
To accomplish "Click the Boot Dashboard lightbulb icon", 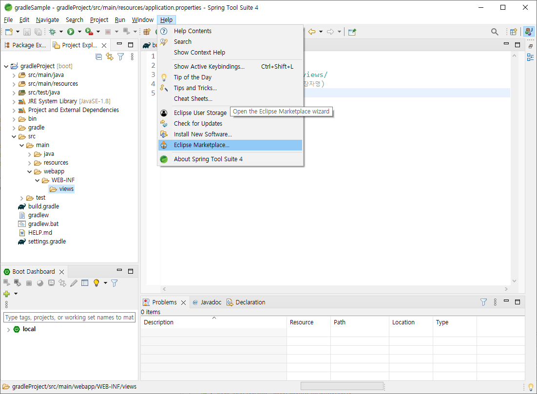I will coord(96,283).
